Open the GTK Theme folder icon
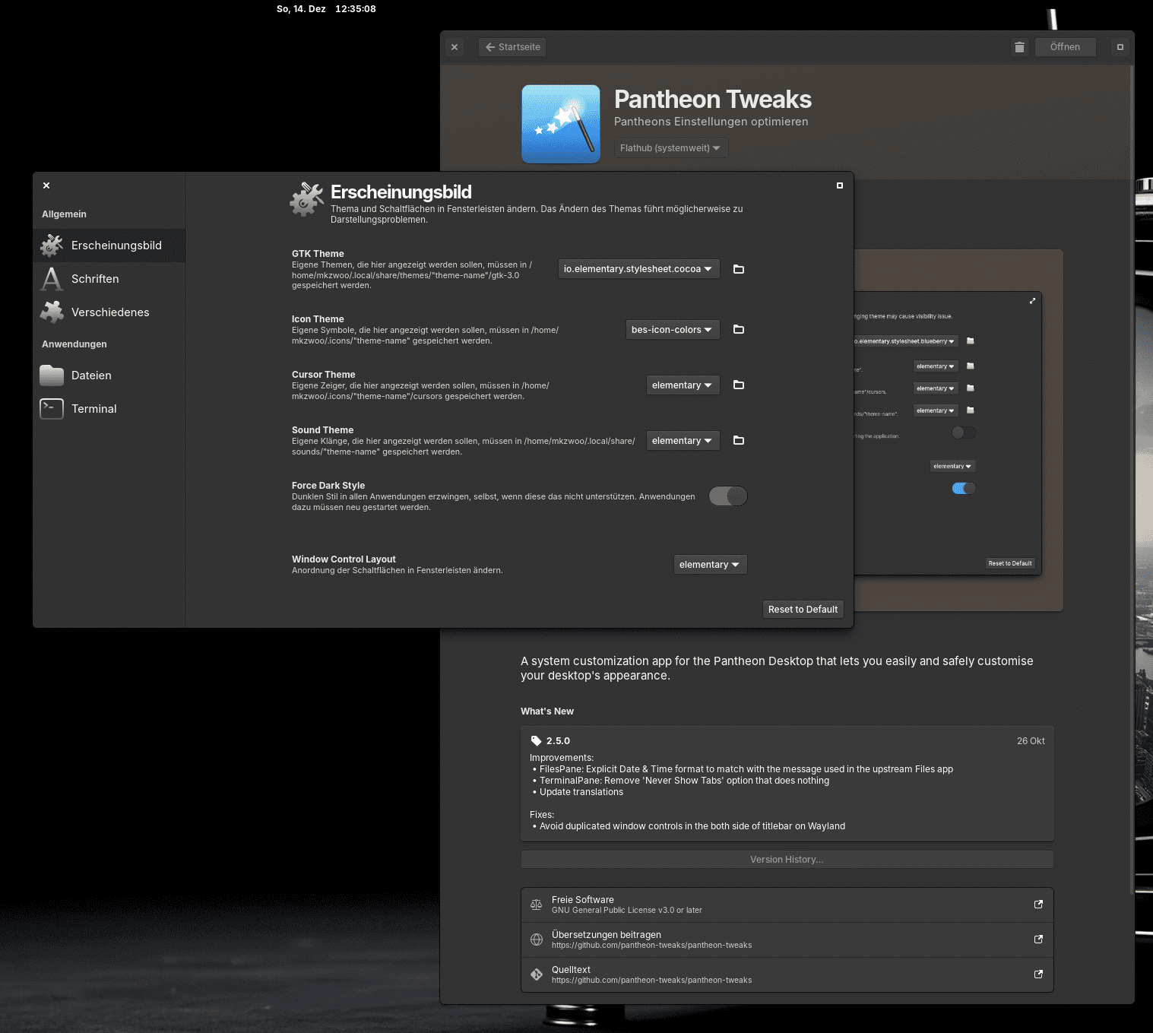 (738, 269)
